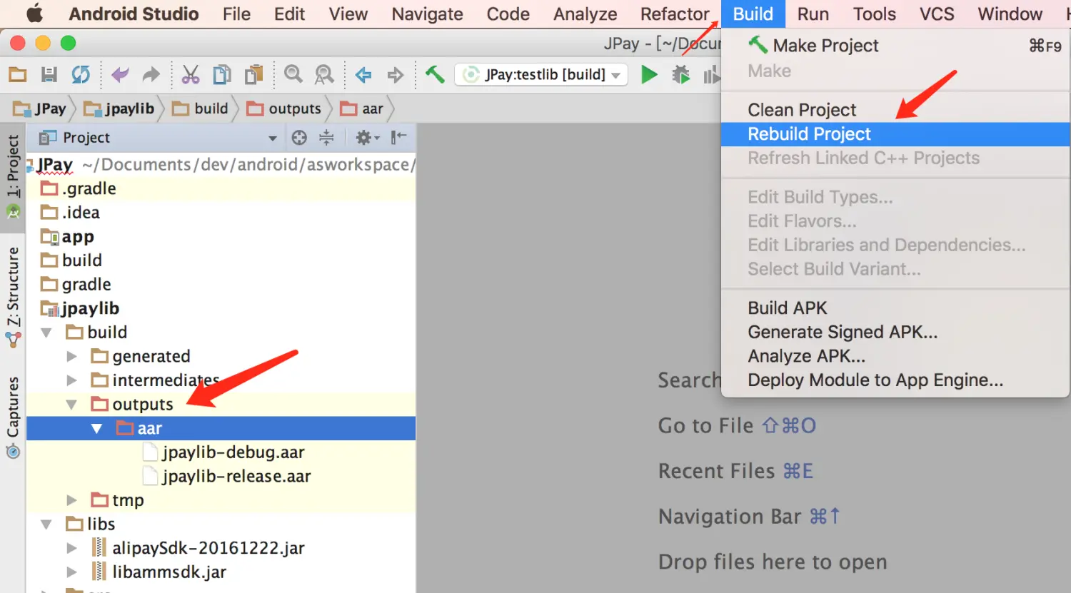Click the collapse all icon in Project panel
The image size is (1071, 593).
coord(326,138)
